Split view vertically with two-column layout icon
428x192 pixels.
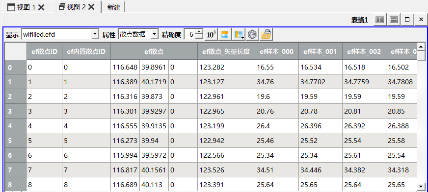[380, 20]
